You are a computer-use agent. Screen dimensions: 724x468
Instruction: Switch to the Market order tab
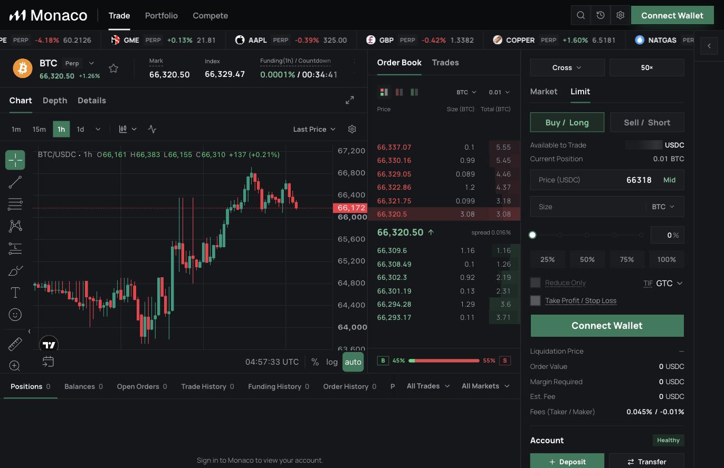[544, 91]
